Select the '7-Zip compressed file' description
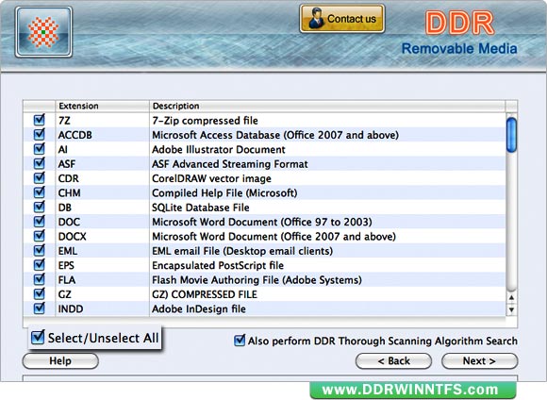 click(206, 121)
